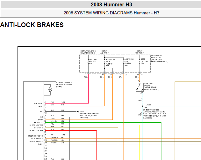The height and width of the screenshot is (160, 201).
Task: Click the "HOT W/ RUN/CRNK RELAY ENERGIZED" label
Action: pyautogui.click(x=88, y=52)
